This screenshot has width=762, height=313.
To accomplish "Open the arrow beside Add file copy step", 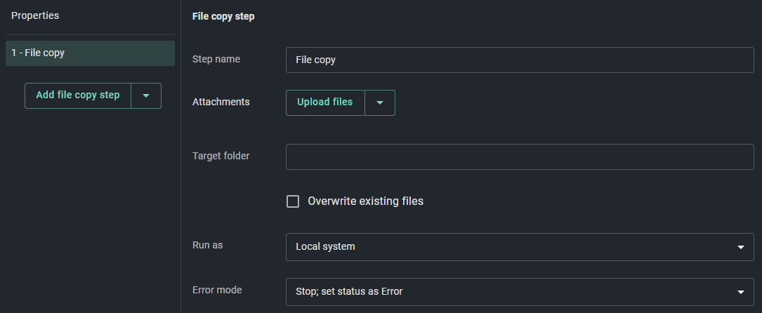I will click(x=146, y=95).
